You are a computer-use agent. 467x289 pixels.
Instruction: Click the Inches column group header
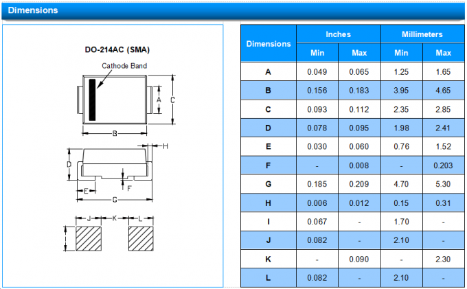click(338, 34)
